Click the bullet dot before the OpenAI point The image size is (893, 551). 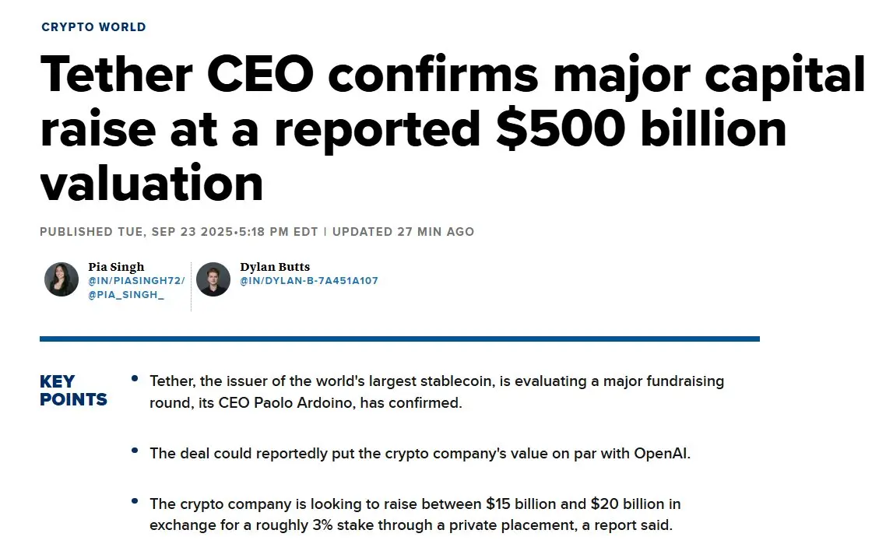(135, 451)
